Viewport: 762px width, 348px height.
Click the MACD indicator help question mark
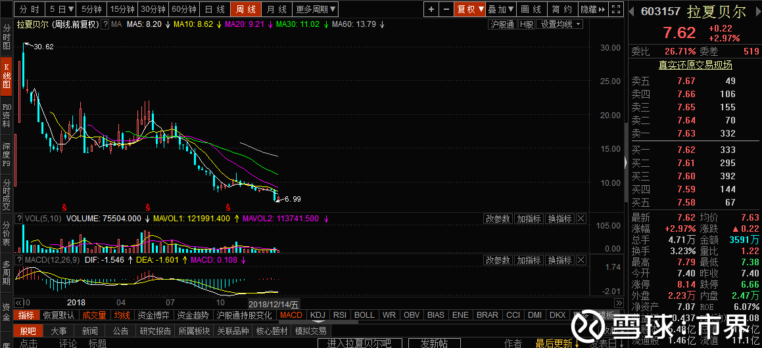pyautogui.click(x=20, y=260)
